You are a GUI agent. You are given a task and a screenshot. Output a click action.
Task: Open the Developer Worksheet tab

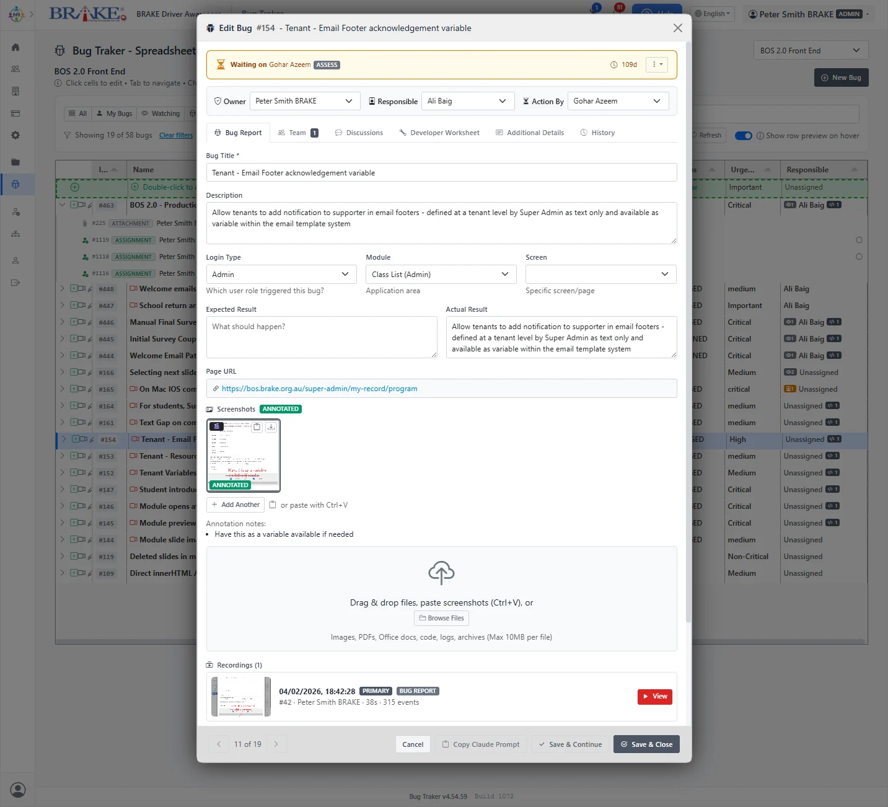click(439, 133)
